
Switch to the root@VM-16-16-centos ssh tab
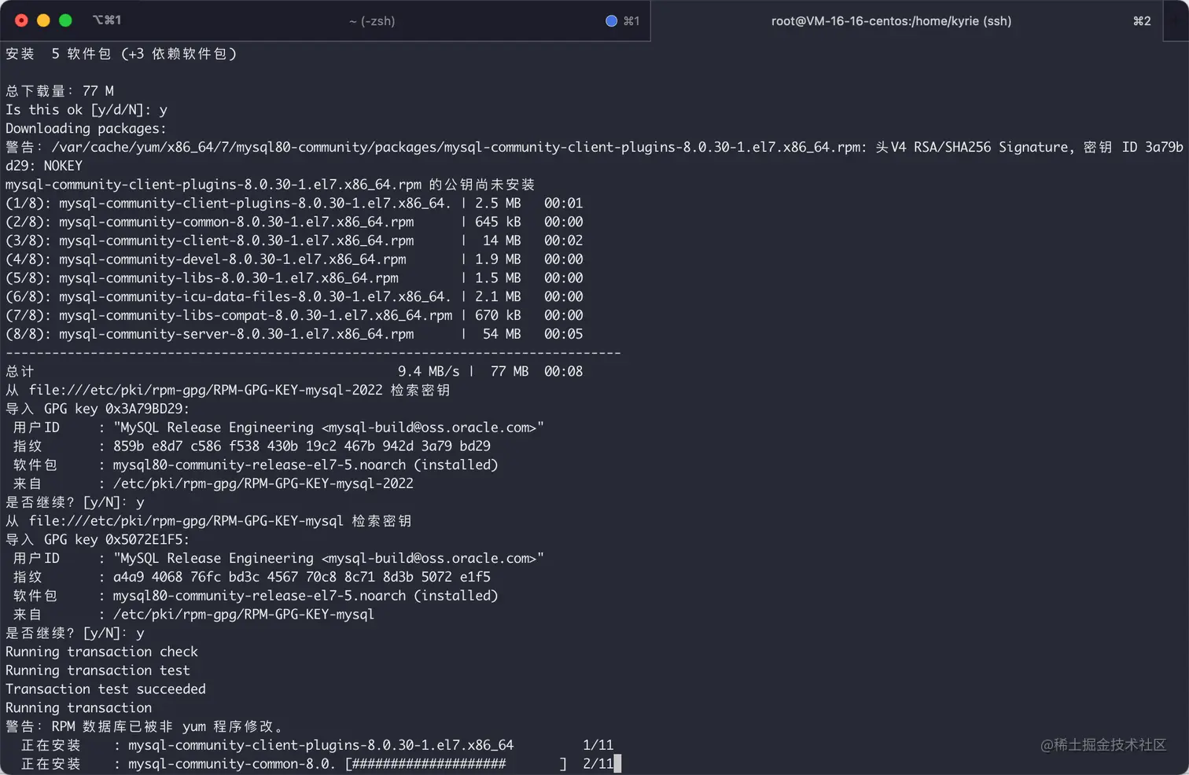891,21
